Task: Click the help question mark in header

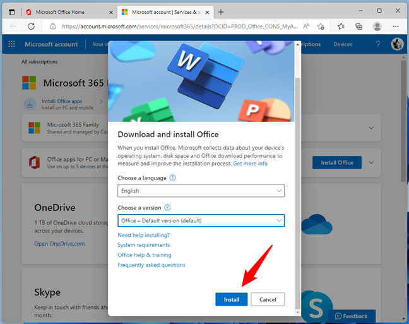Action: (377, 44)
